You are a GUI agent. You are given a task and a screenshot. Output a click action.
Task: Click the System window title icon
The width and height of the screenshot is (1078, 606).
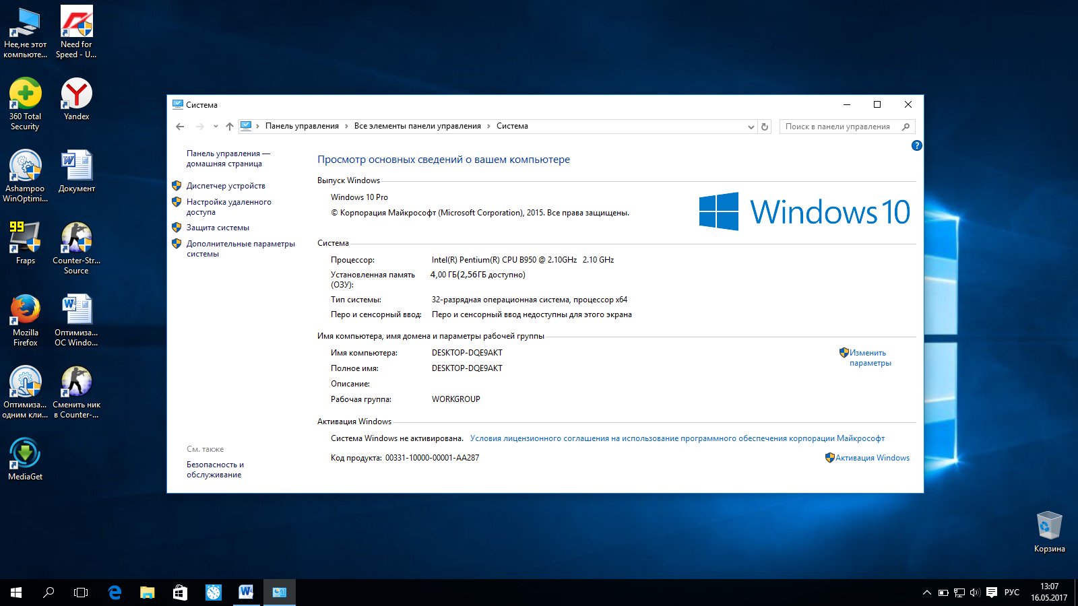click(178, 104)
